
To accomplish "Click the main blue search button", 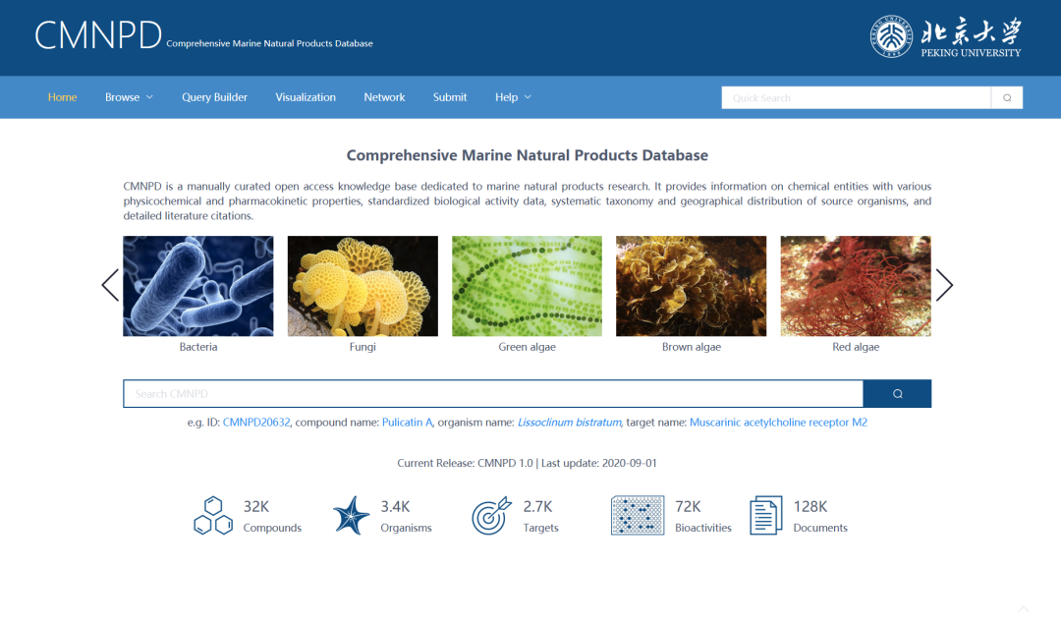I will click(897, 394).
